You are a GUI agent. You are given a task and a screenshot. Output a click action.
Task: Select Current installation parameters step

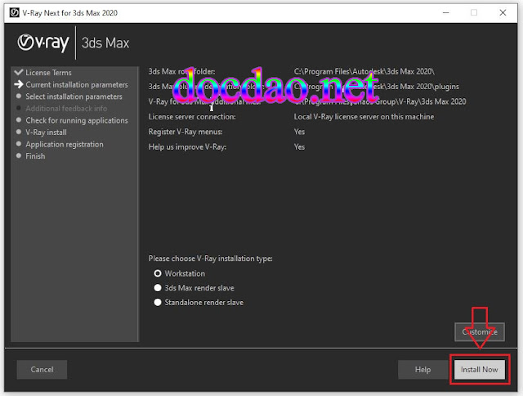[x=77, y=84]
